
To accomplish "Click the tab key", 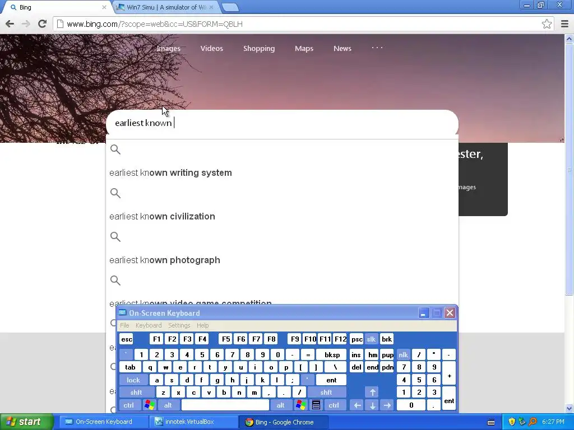I will (130, 367).
